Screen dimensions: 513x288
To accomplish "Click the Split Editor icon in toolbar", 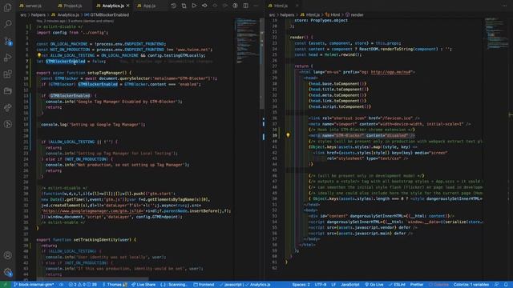I will click(245, 6).
